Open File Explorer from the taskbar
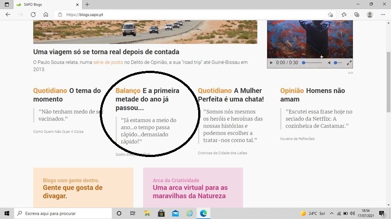This screenshot has width=391, height=219. click(x=147, y=213)
